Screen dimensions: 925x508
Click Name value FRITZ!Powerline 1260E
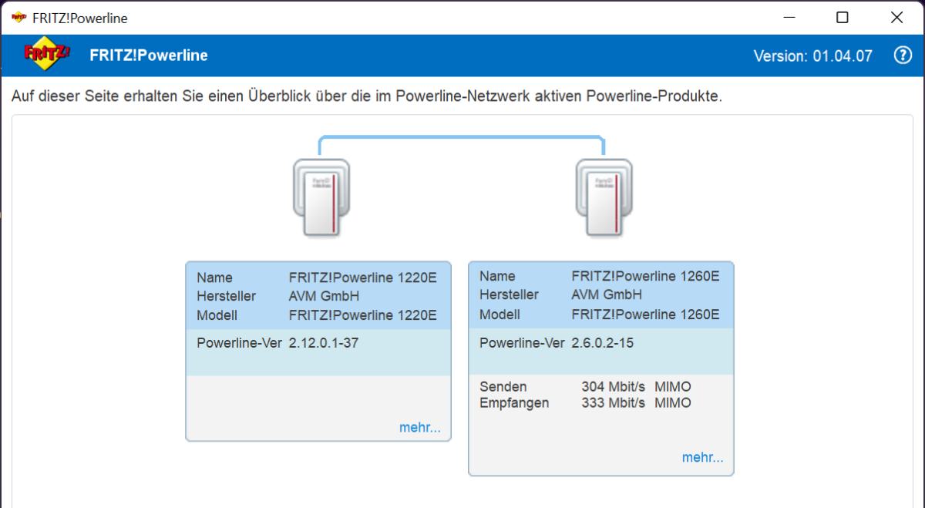click(646, 276)
